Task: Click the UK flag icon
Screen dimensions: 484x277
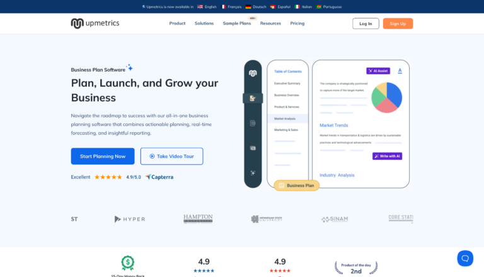Action: coord(200,7)
